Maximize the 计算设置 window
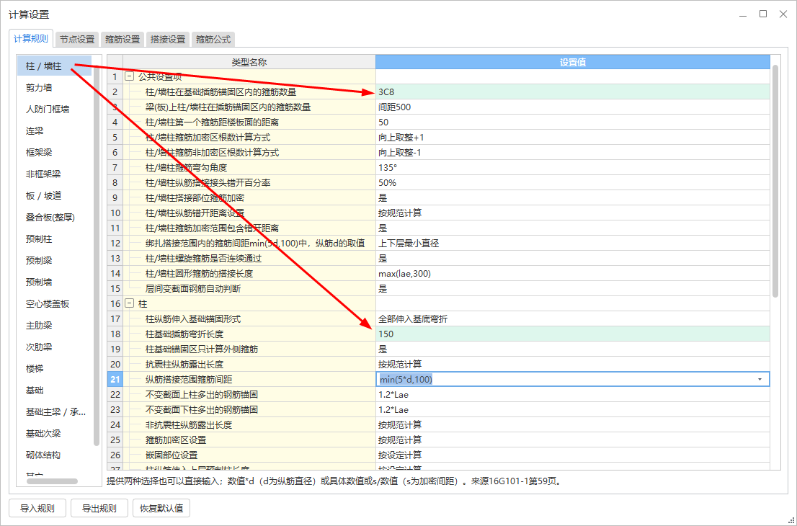The width and height of the screenshot is (797, 526). [763, 14]
